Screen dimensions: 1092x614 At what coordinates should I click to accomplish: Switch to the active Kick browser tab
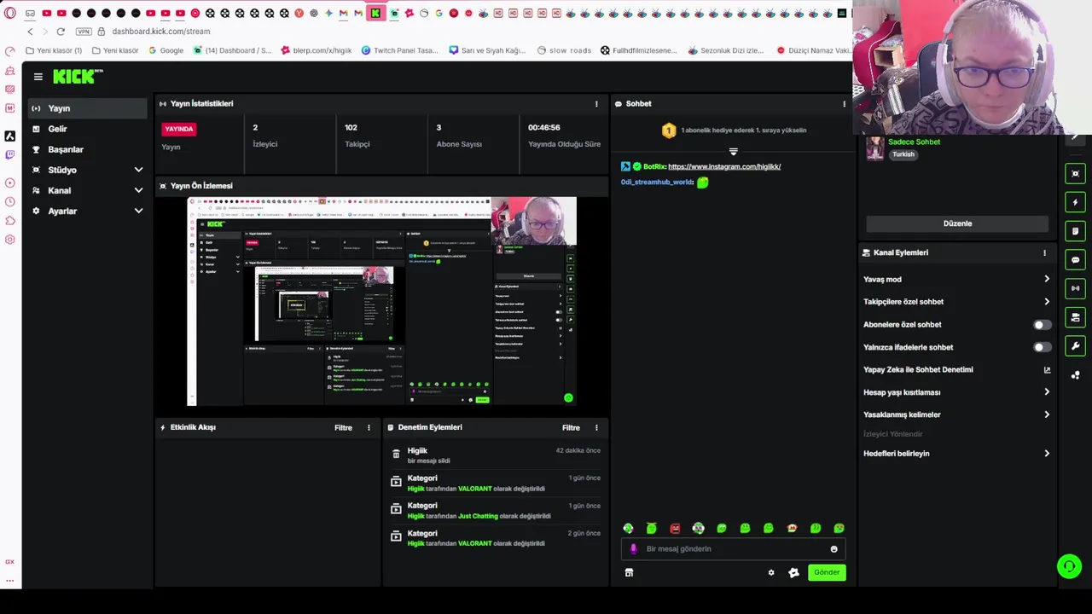pyautogui.click(x=375, y=13)
